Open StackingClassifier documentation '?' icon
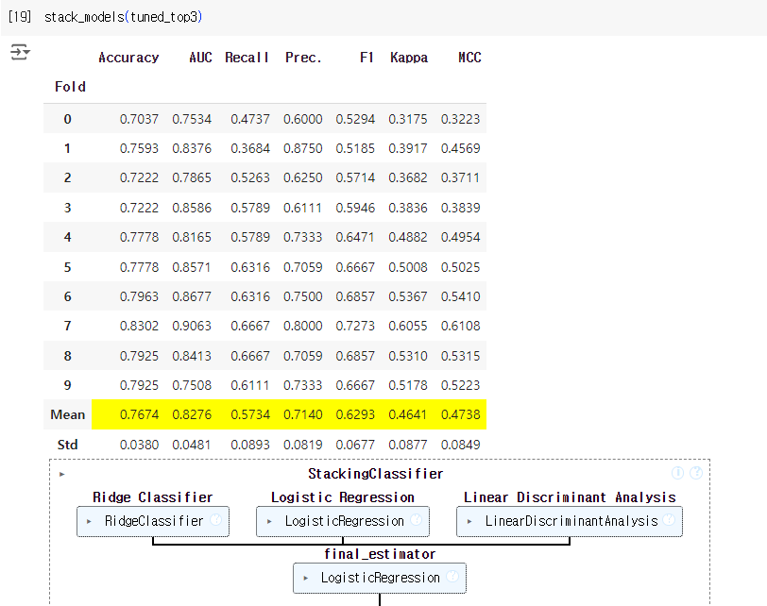 696,473
